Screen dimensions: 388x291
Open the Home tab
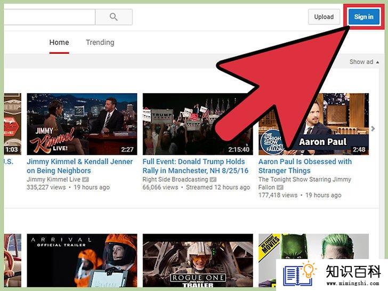click(x=59, y=42)
